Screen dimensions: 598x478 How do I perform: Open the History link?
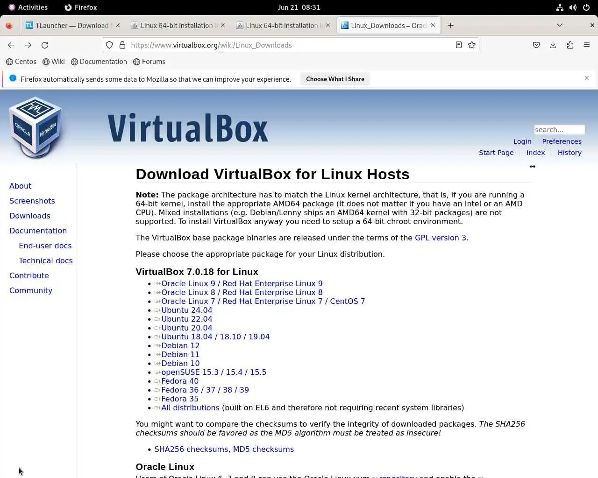point(570,153)
